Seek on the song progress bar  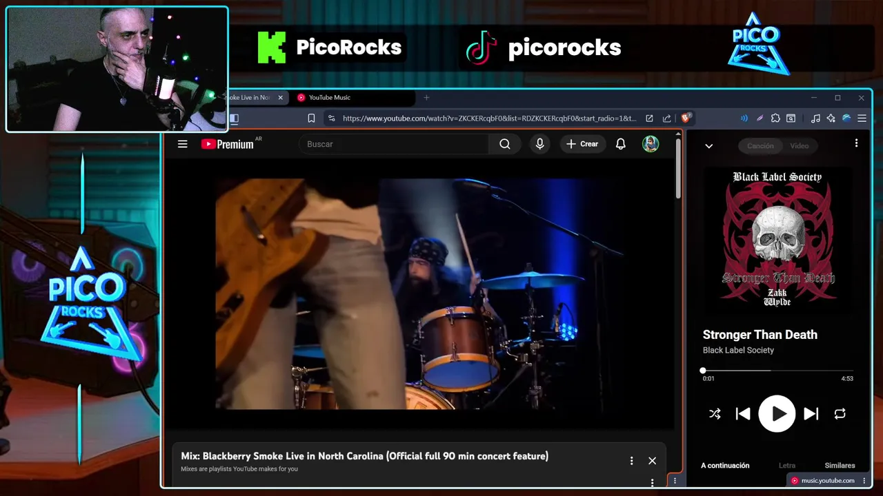[x=777, y=371]
